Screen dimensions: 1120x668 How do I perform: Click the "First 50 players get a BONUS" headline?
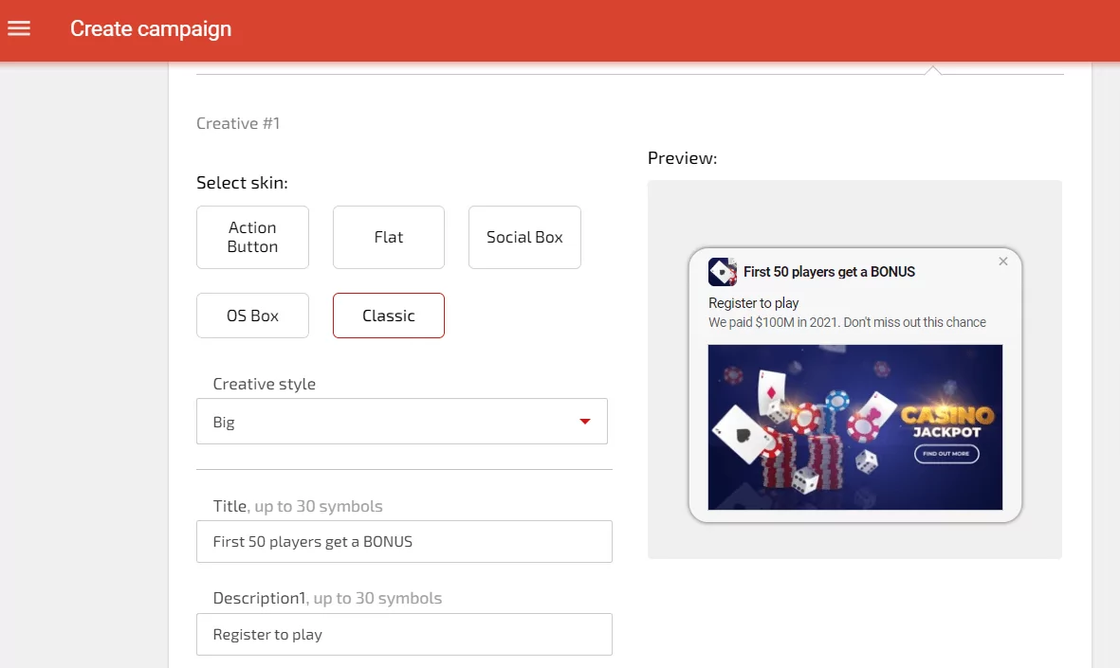(829, 272)
